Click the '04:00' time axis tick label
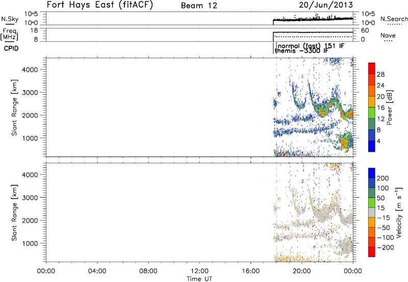The image size is (408, 282). pos(97,271)
